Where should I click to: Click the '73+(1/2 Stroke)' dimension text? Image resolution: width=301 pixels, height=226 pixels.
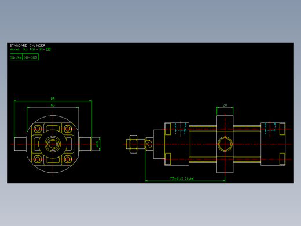tap(182, 178)
